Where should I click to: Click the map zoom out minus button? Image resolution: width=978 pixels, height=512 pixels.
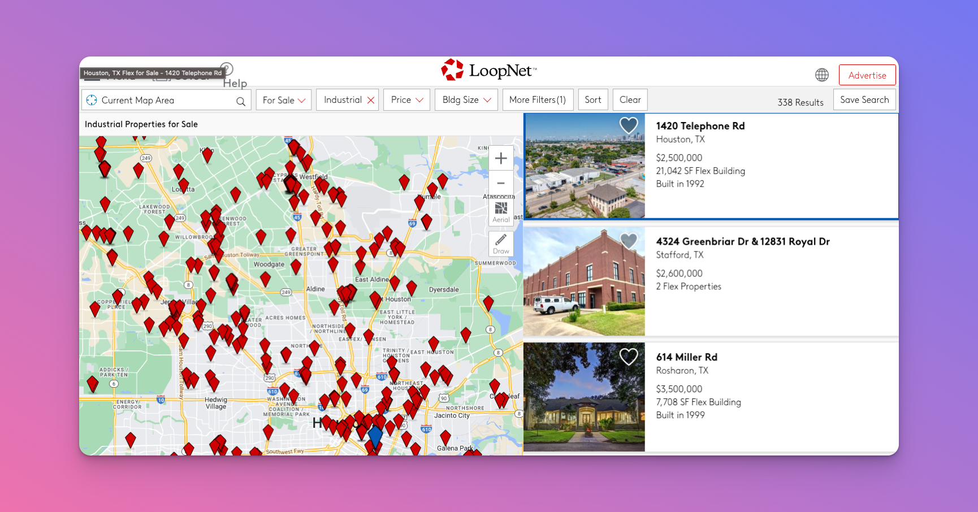tap(501, 183)
